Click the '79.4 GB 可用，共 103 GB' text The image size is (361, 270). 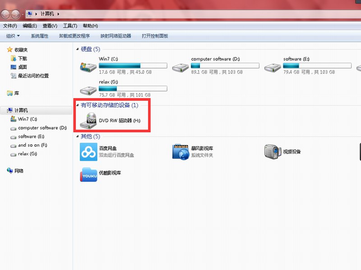click(309, 72)
